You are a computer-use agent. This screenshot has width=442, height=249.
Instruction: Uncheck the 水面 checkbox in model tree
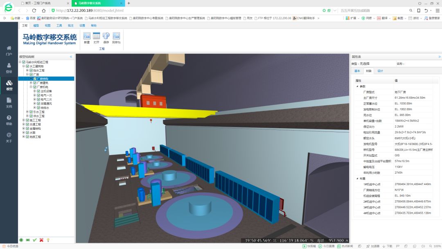point(27,133)
